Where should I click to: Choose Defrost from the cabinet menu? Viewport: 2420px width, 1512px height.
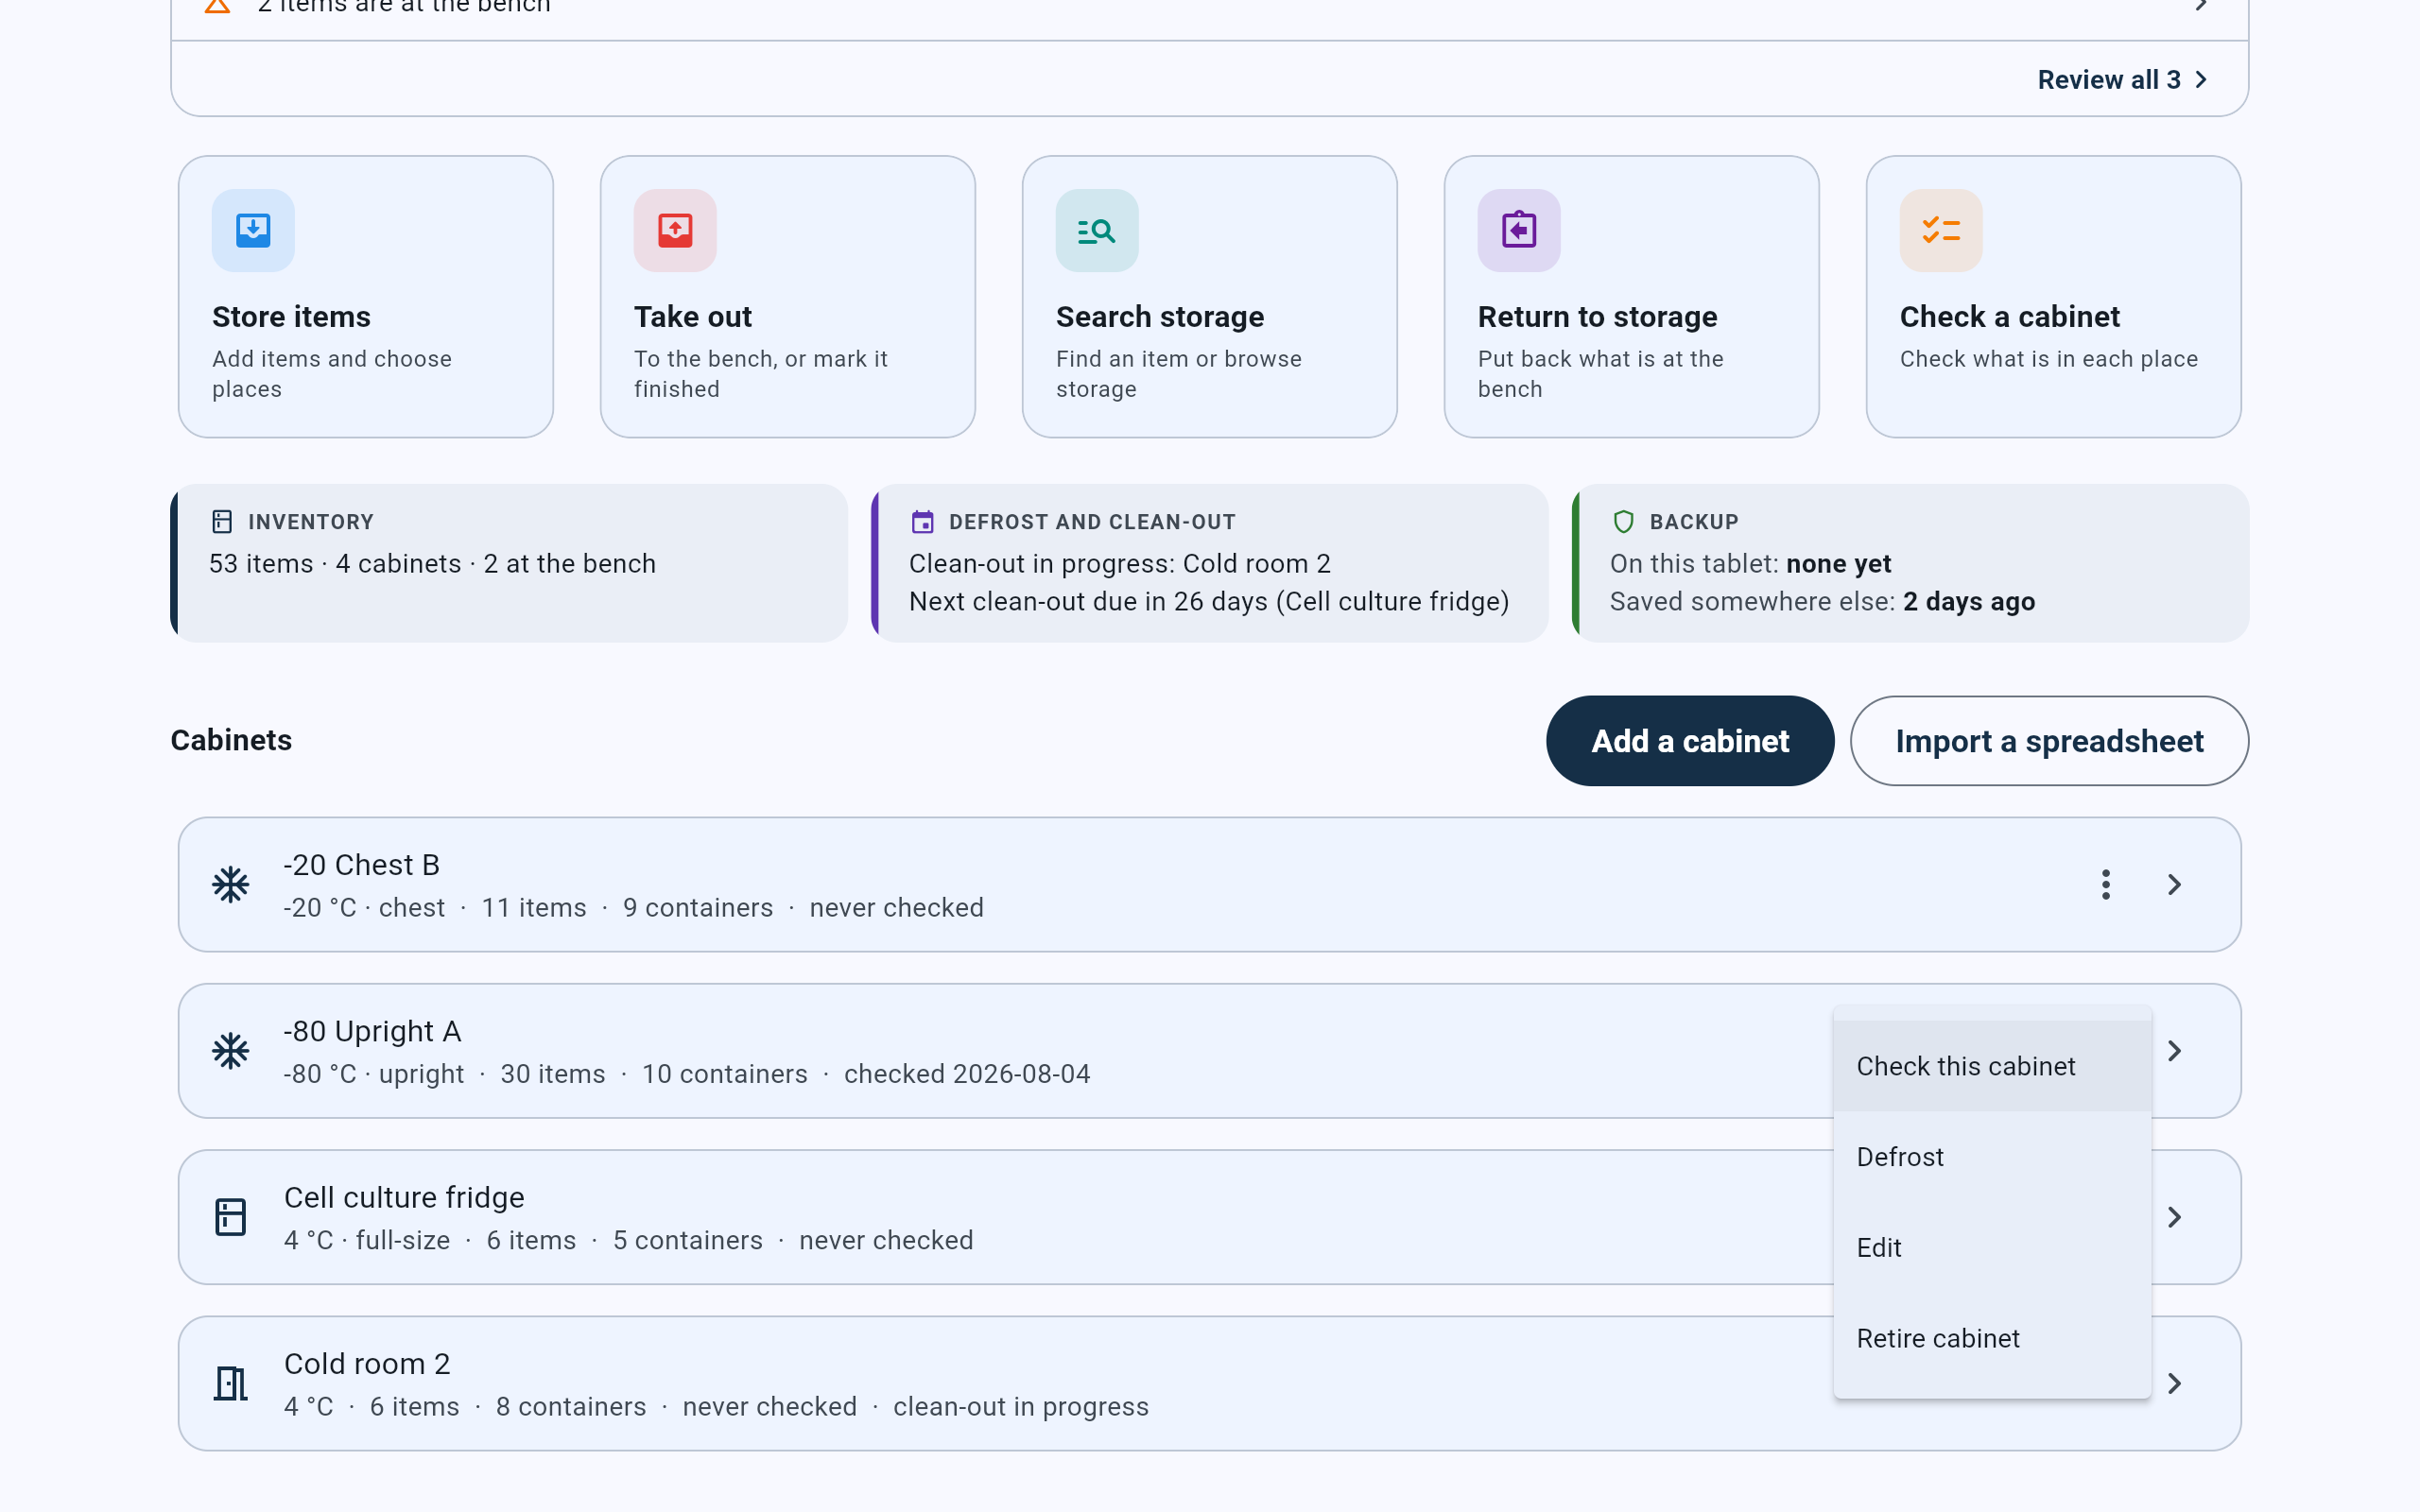point(1992,1157)
